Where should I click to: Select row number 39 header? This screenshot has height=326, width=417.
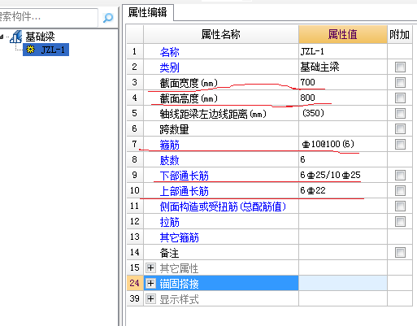[135, 298]
